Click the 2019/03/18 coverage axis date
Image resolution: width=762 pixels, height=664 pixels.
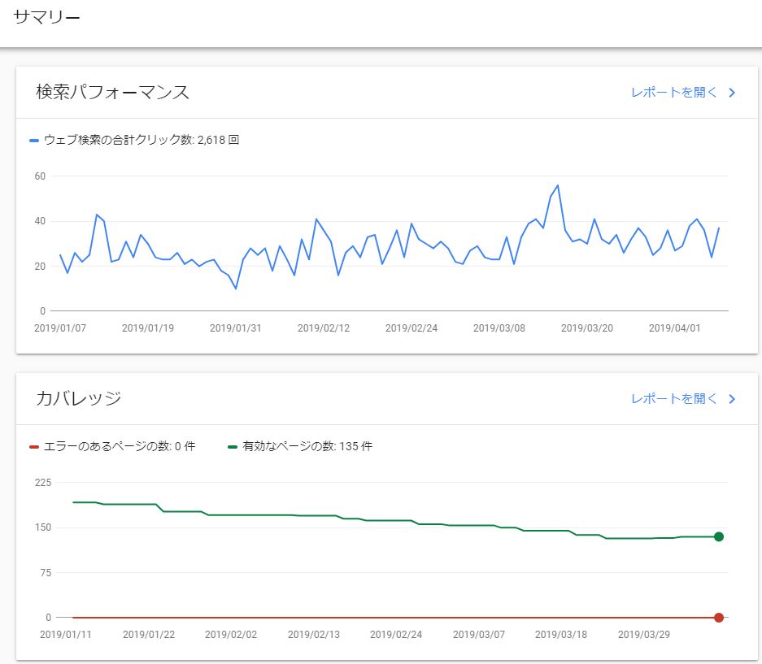561,635
